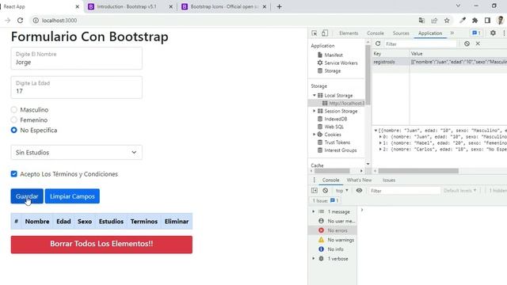Activate the DevTools inspect element icon
The width and height of the screenshot is (507, 285).
point(314,33)
